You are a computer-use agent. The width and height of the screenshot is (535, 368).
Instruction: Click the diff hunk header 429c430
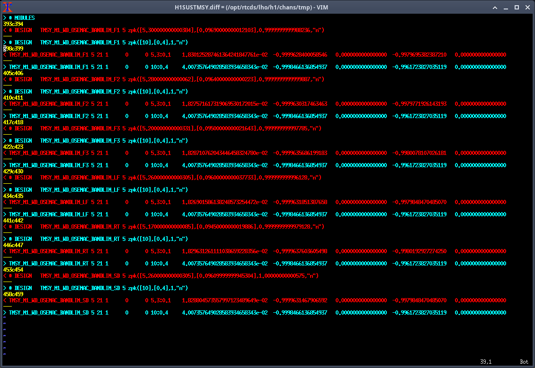[13, 171]
